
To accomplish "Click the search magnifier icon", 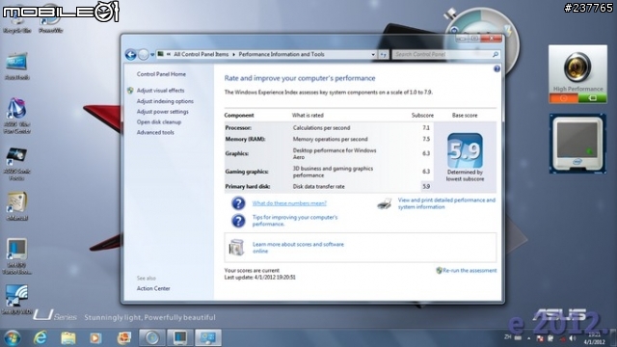I will [x=496, y=54].
